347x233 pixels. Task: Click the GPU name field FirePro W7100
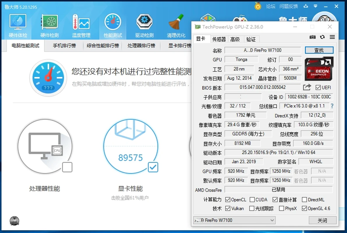coord(263,50)
